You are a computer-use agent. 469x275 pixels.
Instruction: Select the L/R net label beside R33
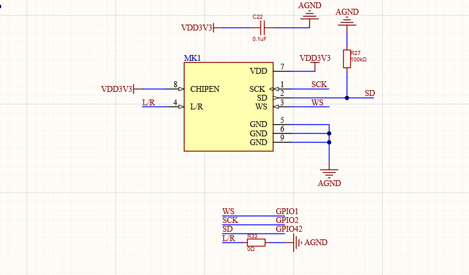pyautogui.click(x=229, y=238)
